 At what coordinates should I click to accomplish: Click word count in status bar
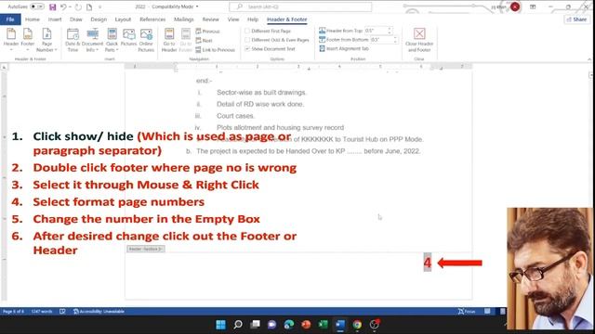[42, 312]
